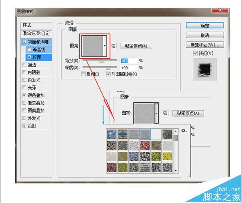
Task: Select the pale beige parchment pattern
Action: pyautogui.click(x=112, y=156)
